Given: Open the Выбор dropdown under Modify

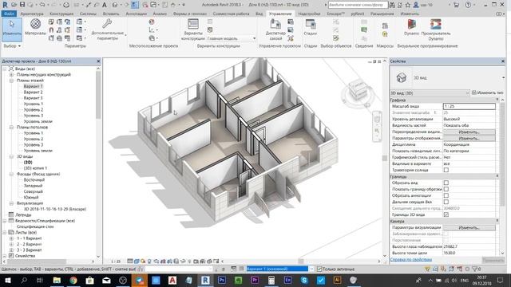Looking at the screenshot, I should [12, 46].
